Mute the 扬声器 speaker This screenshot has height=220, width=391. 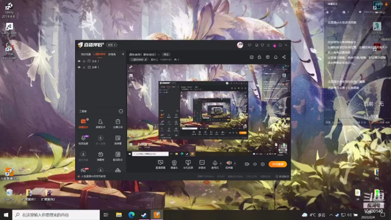pos(229,164)
